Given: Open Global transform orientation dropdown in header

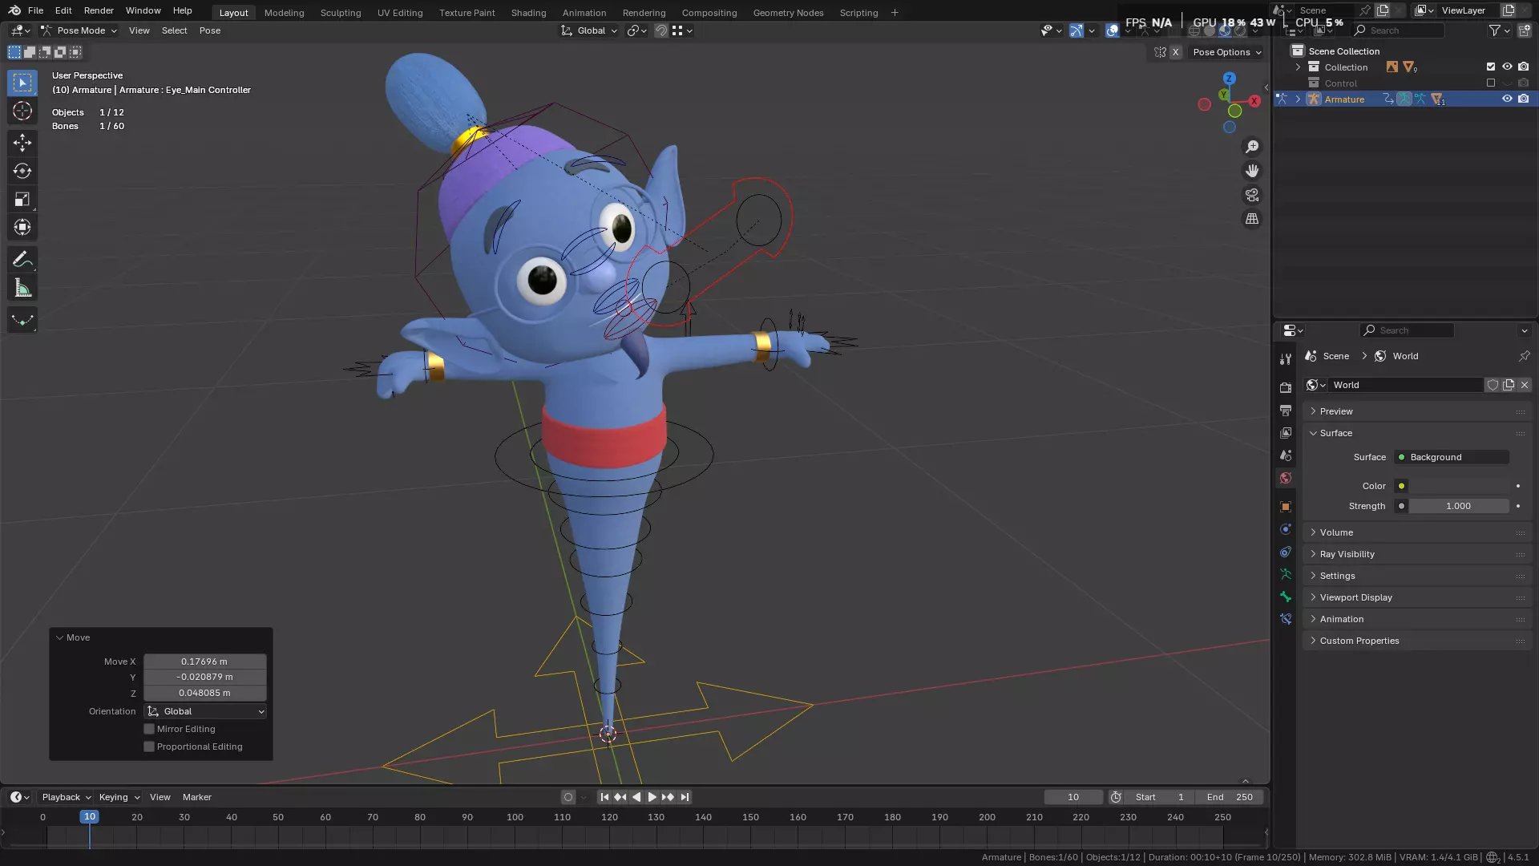Looking at the screenshot, I should 589,30.
